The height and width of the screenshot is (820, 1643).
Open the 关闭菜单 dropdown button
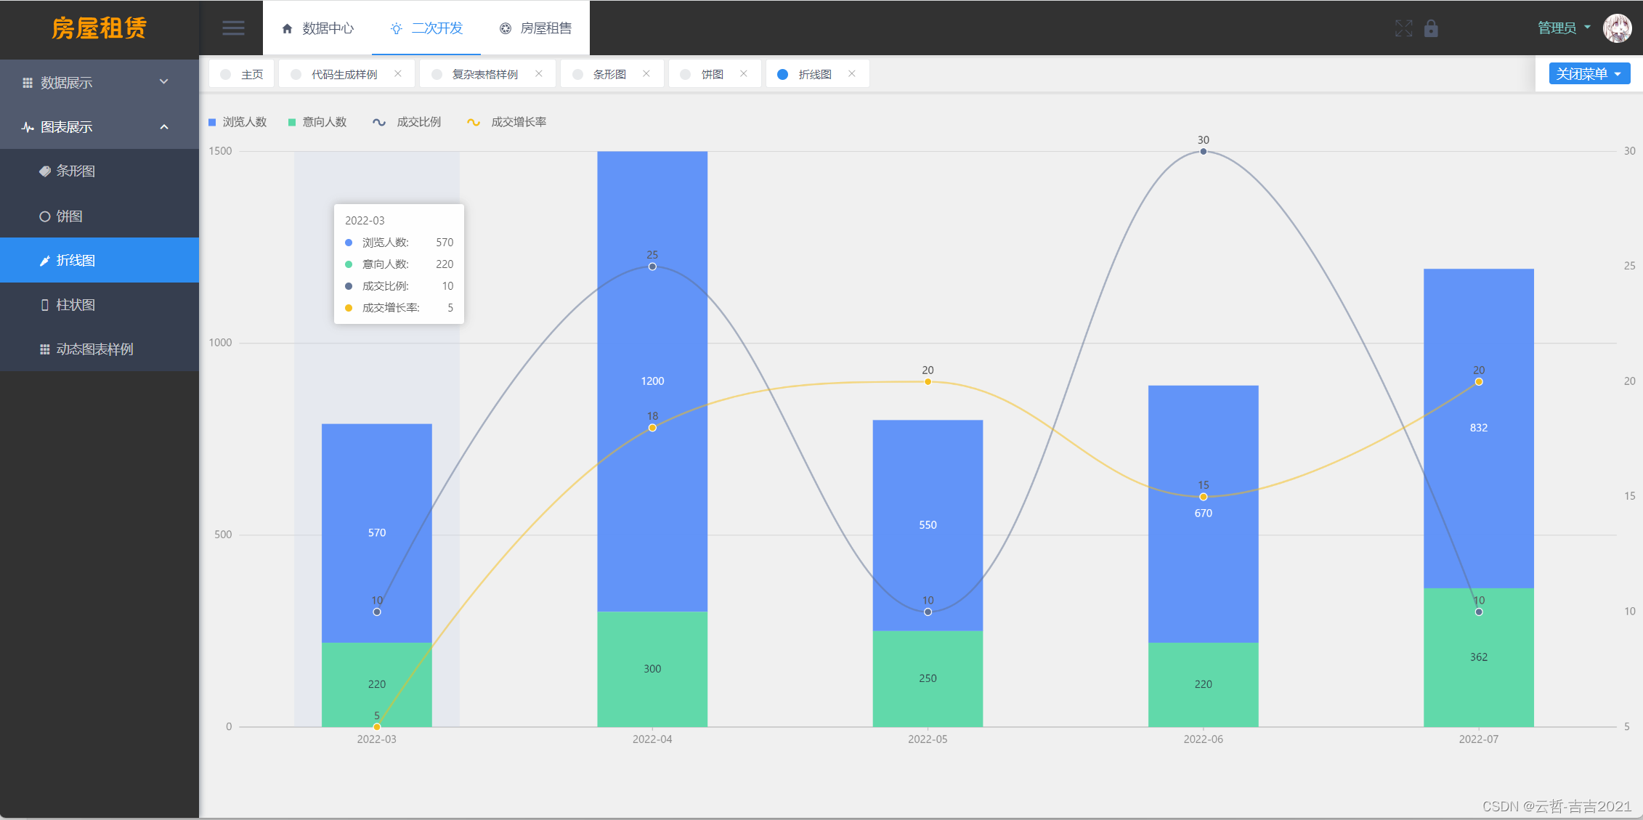point(1589,74)
